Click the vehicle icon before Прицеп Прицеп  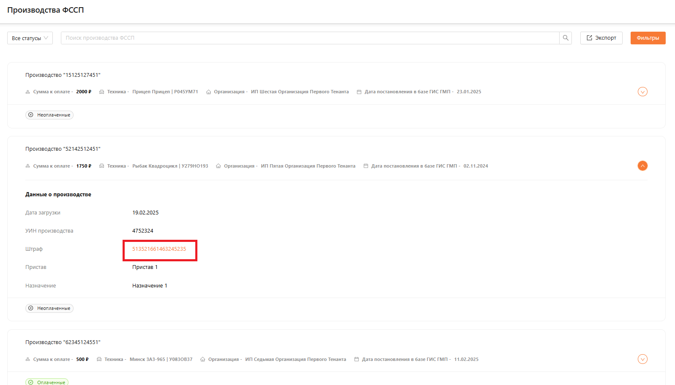tap(102, 92)
